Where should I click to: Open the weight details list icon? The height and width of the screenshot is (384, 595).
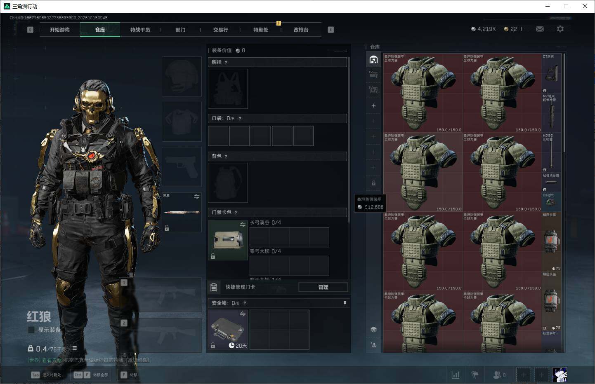click(74, 348)
